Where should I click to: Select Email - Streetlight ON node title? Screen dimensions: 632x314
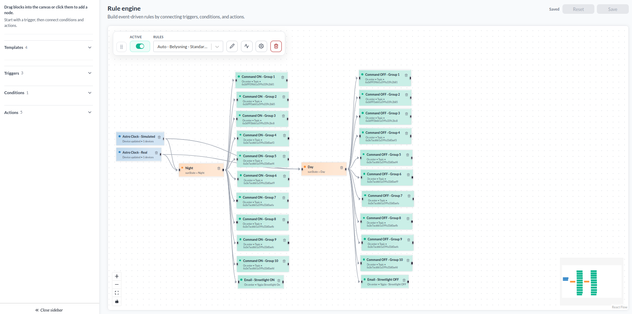click(x=259, y=280)
